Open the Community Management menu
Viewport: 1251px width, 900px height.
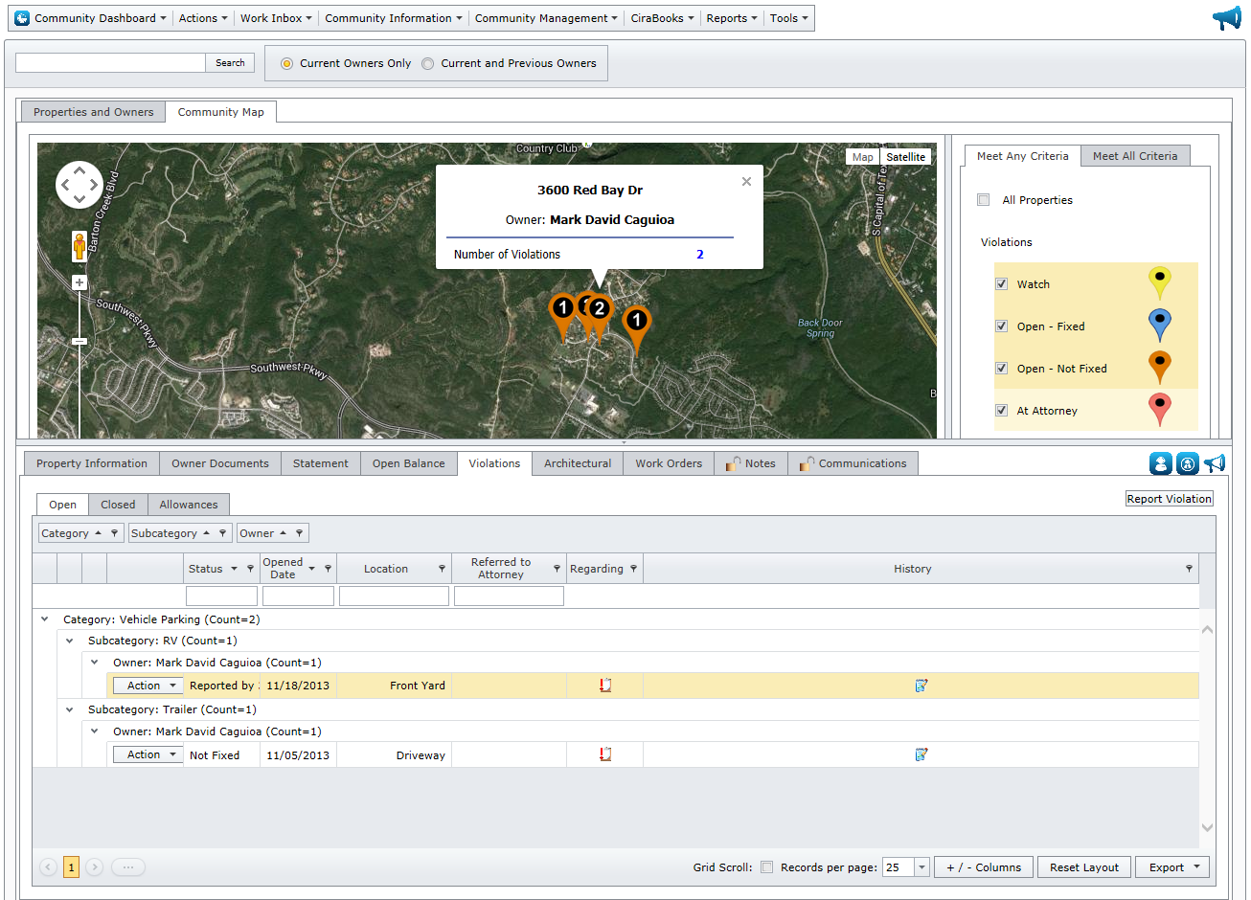tap(545, 17)
